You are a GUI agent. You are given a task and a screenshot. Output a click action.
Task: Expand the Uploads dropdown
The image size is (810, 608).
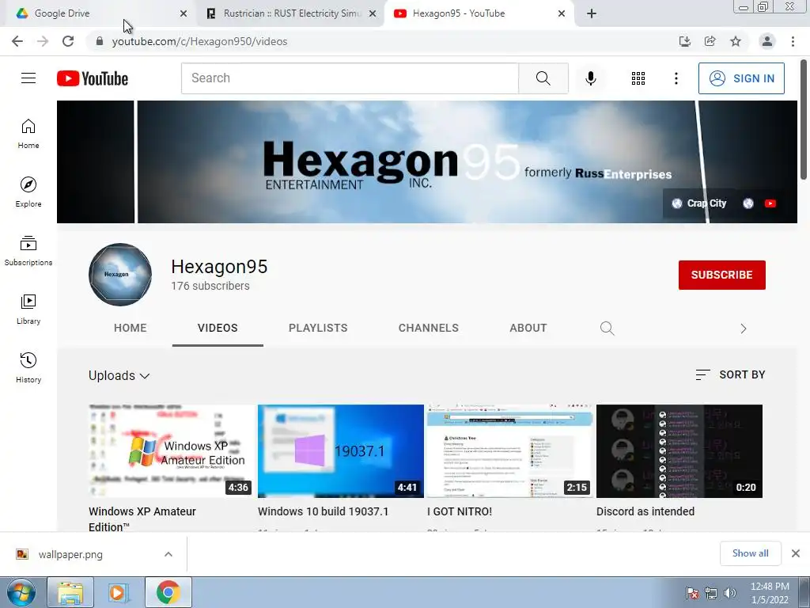(119, 375)
